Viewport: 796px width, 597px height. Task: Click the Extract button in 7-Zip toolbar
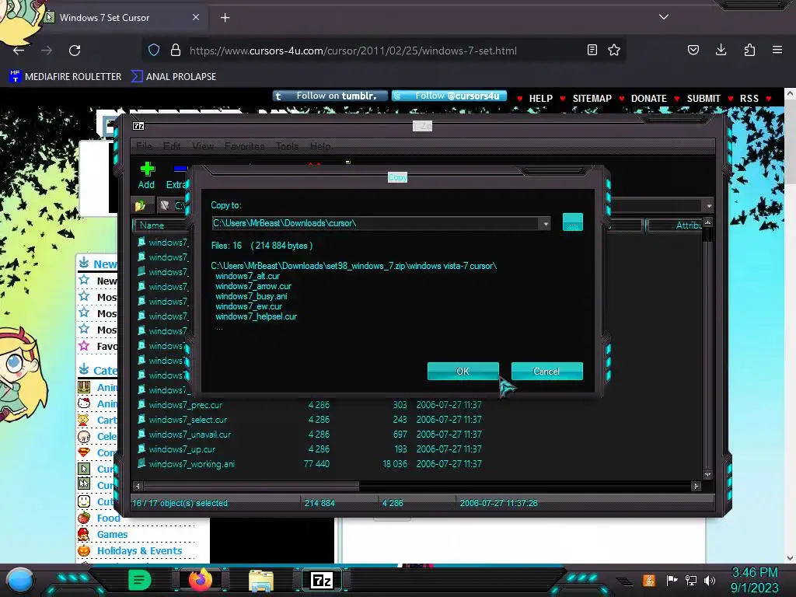pos(176,176)
